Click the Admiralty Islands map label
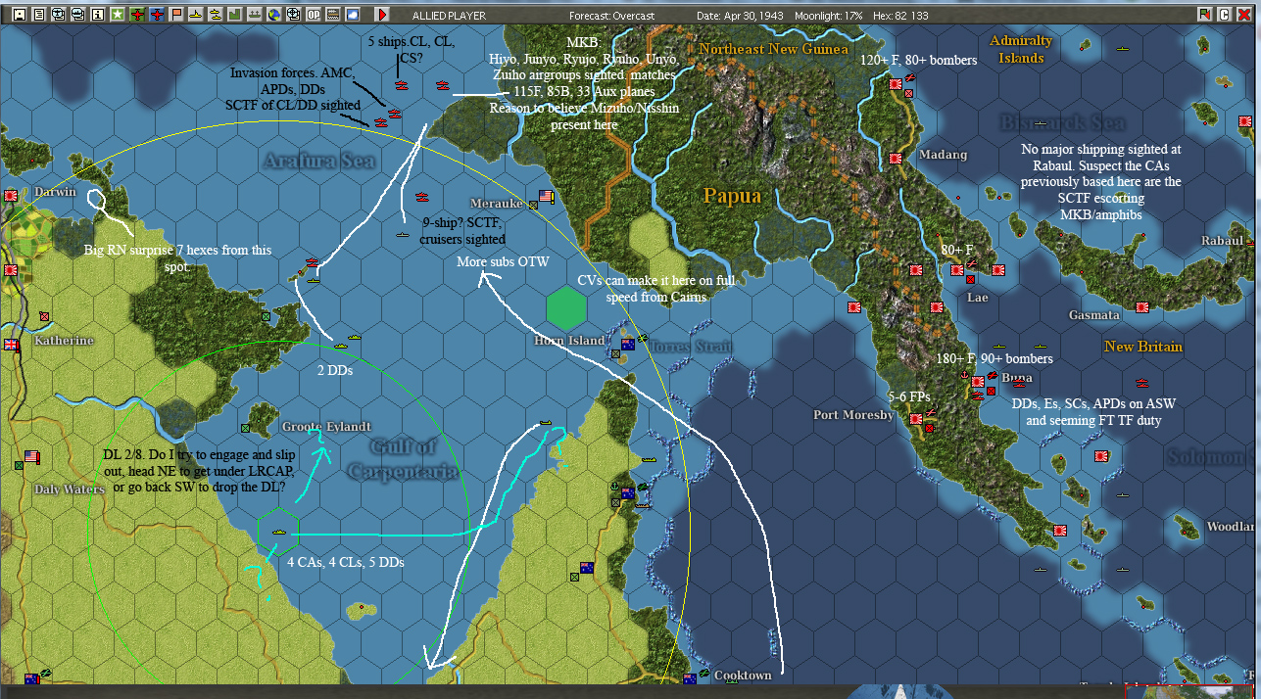1261x699 pixels. click(x=1021, y=49)
